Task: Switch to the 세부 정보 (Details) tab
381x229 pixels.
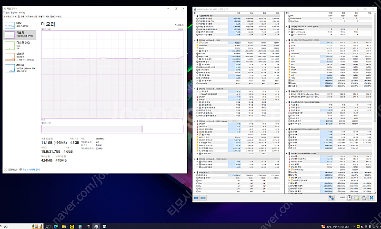Action: 50,17
